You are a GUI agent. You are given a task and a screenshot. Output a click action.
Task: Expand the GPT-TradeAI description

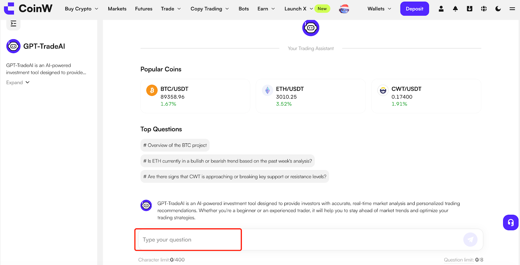click(x=18, y=82)
